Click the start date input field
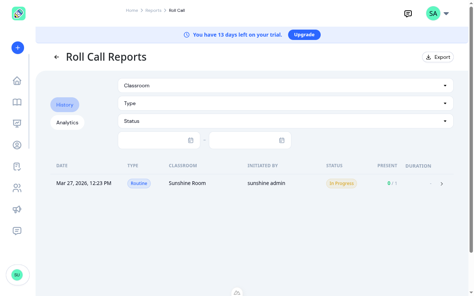Viewport: 474px width, 296px height. (x=159, y=140)
